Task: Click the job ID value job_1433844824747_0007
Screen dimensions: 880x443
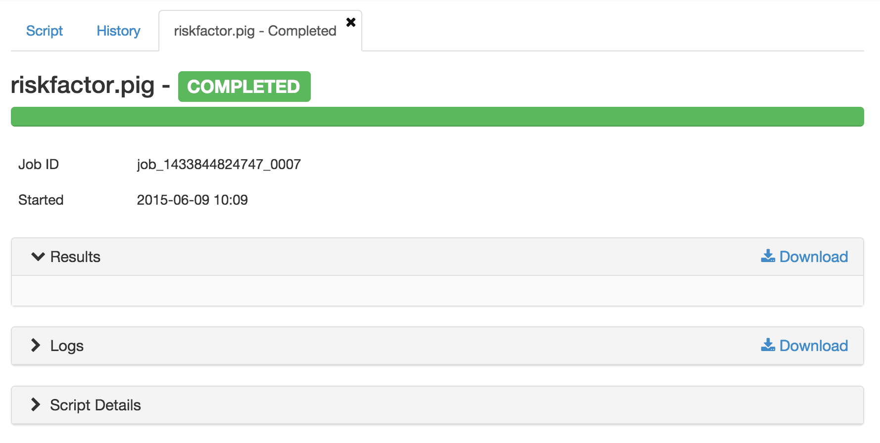Action: [x=219, y=164]
